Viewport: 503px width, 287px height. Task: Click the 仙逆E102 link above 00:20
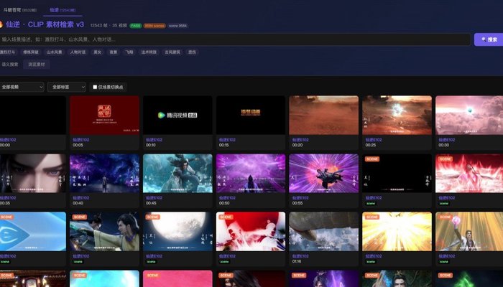tap(300, 140)
